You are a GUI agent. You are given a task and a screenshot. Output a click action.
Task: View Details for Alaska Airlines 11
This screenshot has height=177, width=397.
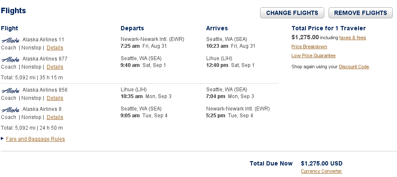click(x=55, y=48)
